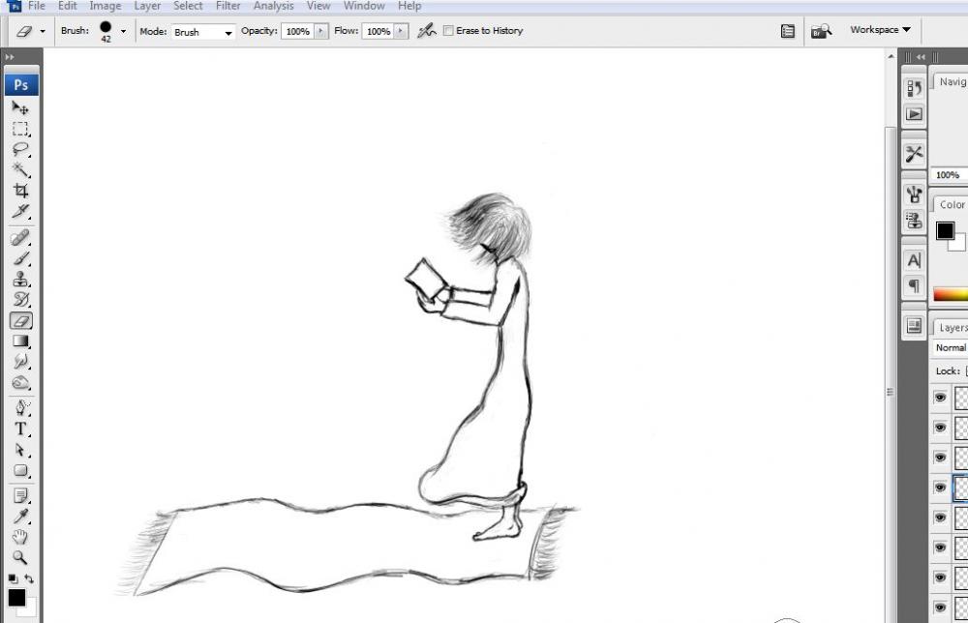Image resolution: width=968 pixels, height=623 pixels.
Task: Expand the toolbox with double arrows
Action: pos(10,57)
